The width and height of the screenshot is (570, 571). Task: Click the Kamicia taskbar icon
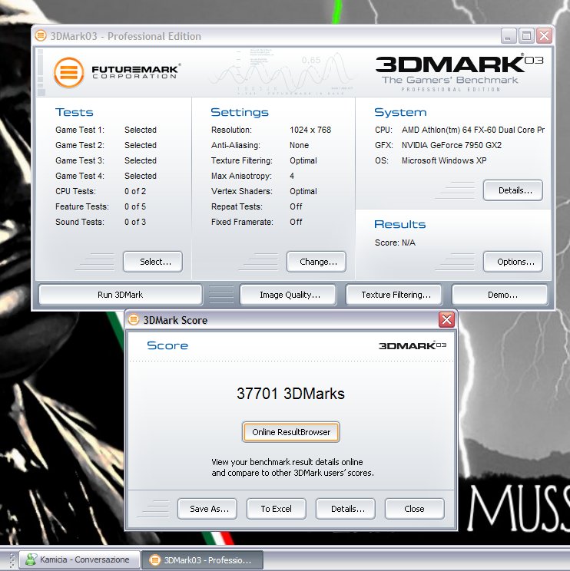31,560
